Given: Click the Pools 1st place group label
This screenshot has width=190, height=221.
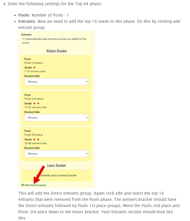Looking at the screenshot, I should click(33, 63).
